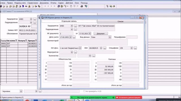Viewport: 181px width, 101px height.
Task: Open the tree-structure toolbar icon's dropdown arrow
Action: coord(68,6)
